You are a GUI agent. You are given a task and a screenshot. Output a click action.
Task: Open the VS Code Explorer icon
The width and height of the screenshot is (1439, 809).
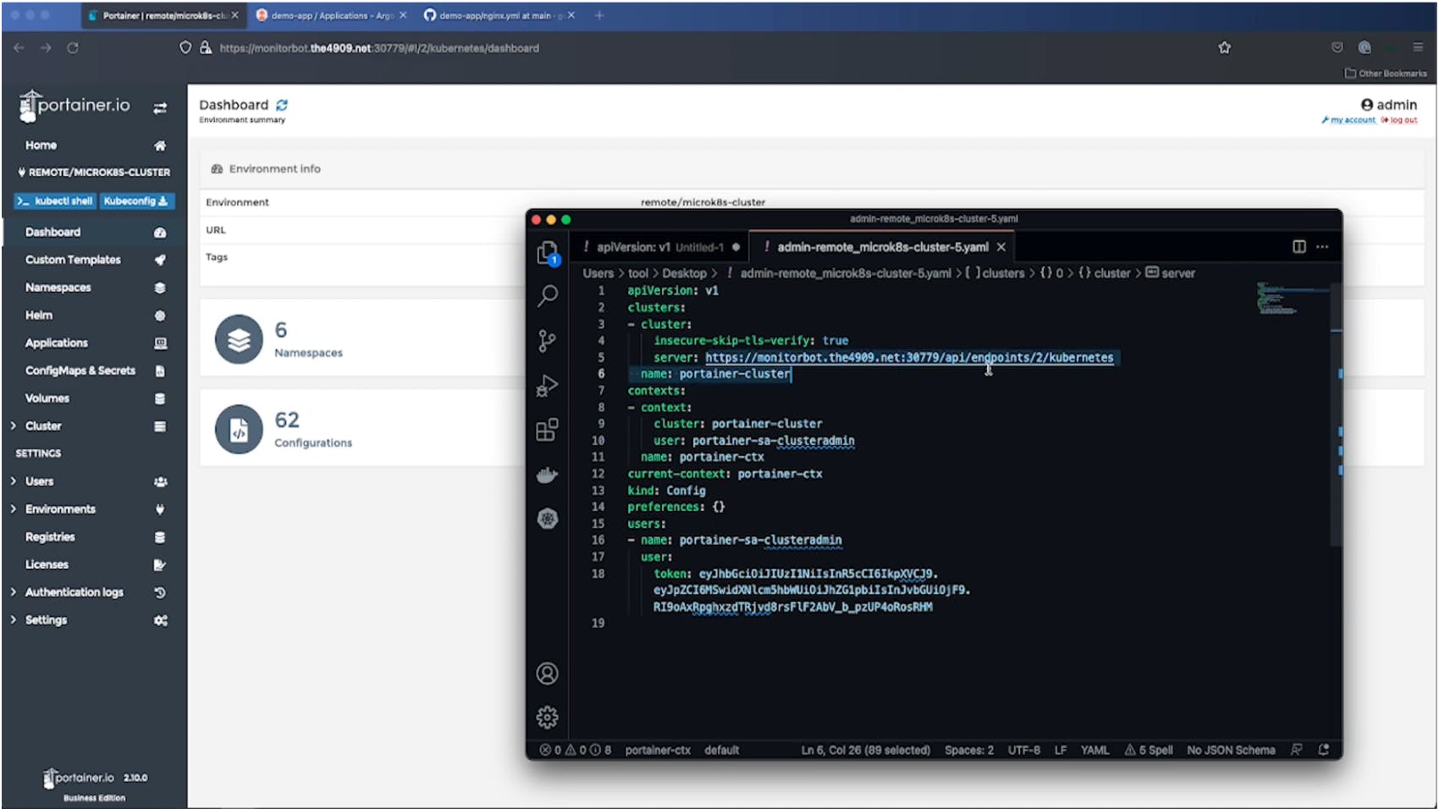pyautogui.click(x=548, y=252)
